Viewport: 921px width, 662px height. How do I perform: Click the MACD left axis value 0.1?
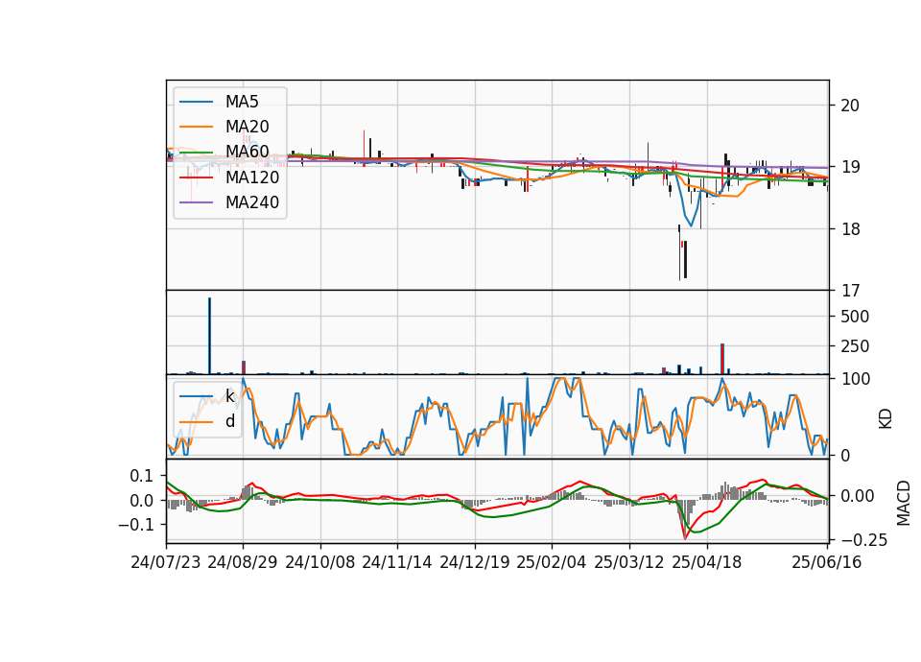(x=142, y=476)
